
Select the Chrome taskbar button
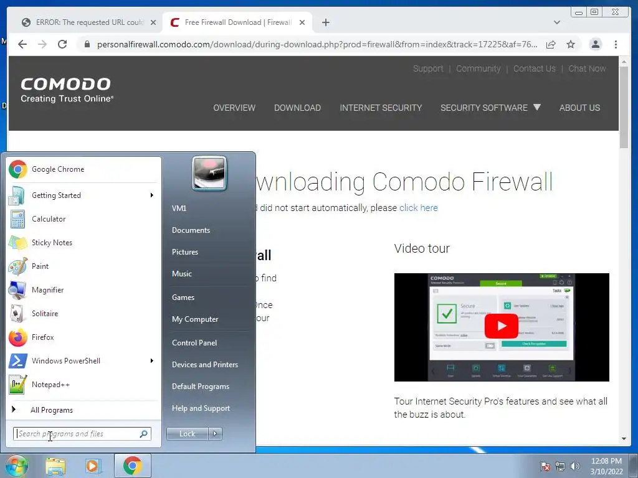tap(133, 466)
